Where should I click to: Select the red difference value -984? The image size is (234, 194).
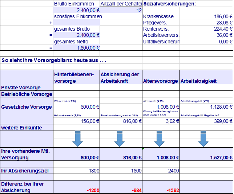point(137,190)
